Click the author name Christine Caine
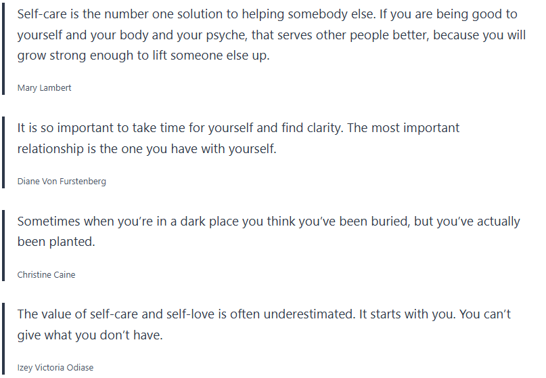Viewport: 546px width, 378px height. tap(46, 274)
